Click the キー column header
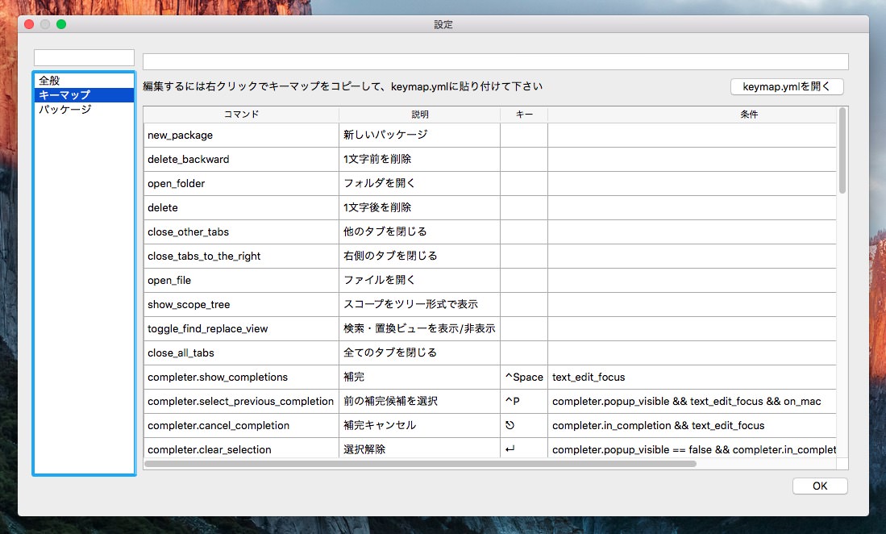 pos(523,115)
